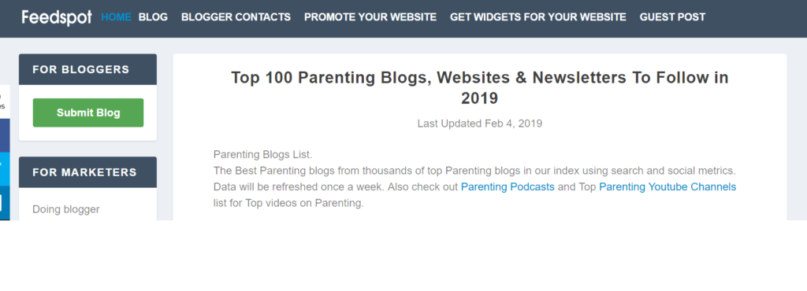
Task: Click the green Submit Blog button
Action: [88, 112]
